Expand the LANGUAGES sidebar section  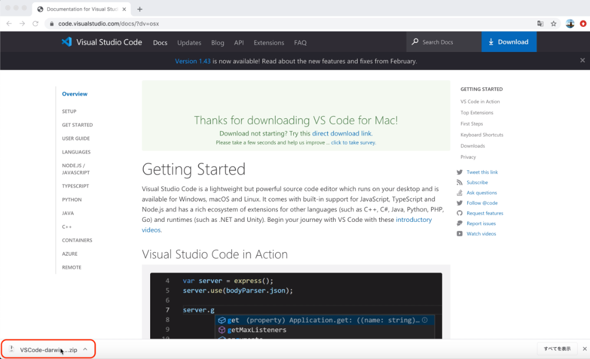click(x=76, y=152)
